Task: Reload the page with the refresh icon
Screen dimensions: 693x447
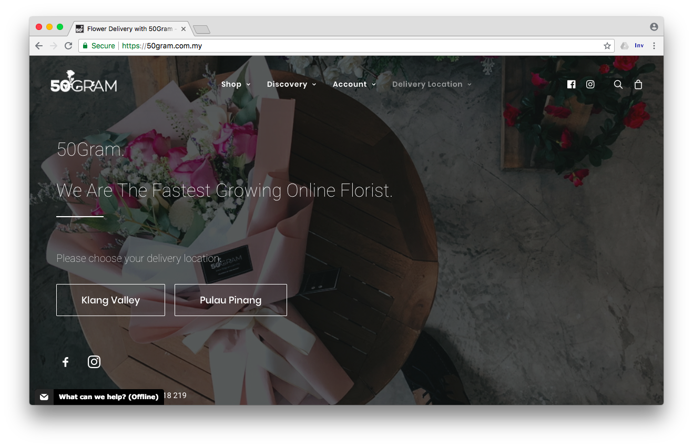Action: (68, 46)
